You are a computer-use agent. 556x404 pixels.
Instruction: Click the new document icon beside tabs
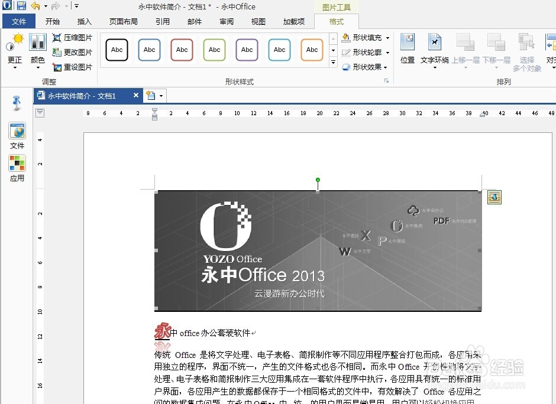151,96
